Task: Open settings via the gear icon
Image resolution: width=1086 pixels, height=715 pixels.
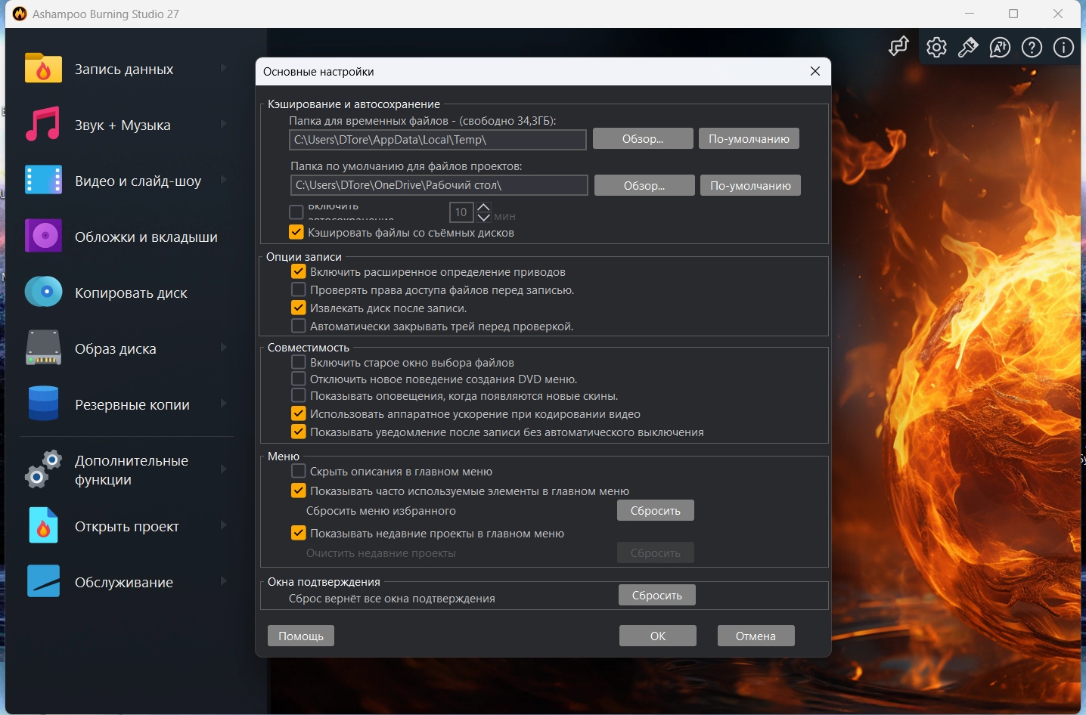Action: (x=936, y=48)
